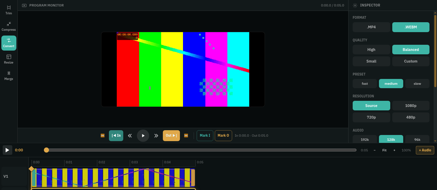The height and width of the screenshot is (190, 437).
Task: Click the V1 track label
Action: click(x=6, y=176)
